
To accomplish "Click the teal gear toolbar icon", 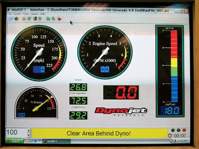I will click(x=29, y=19).
